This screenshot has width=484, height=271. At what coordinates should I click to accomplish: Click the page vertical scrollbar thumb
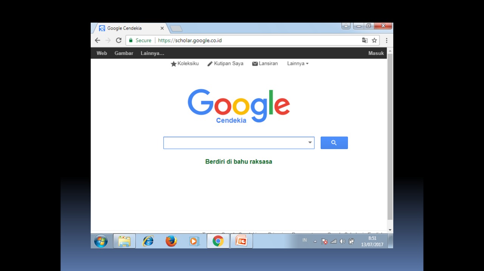(390, 137)
